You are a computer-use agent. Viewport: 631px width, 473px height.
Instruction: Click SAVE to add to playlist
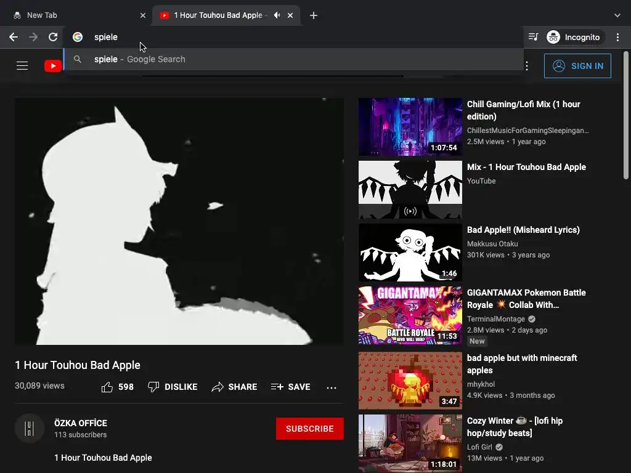click(291, 387)
